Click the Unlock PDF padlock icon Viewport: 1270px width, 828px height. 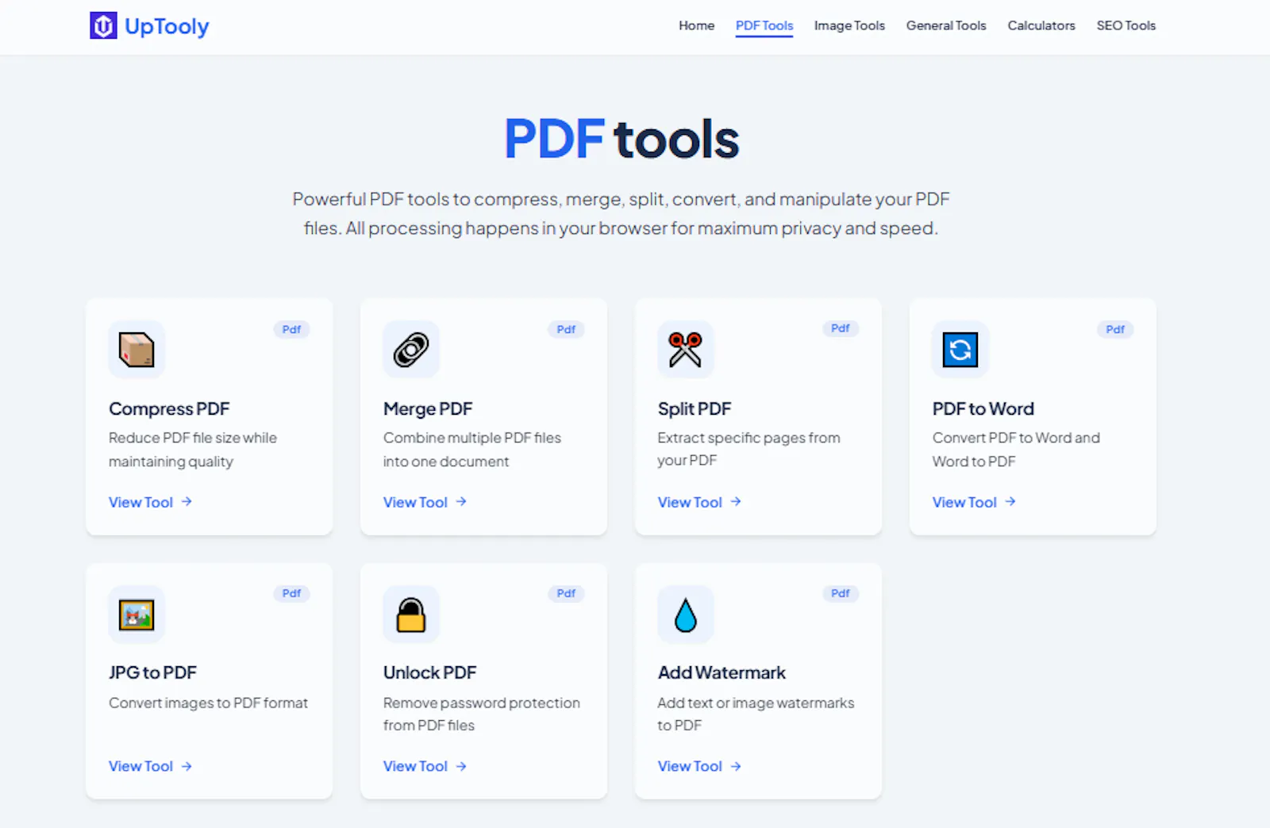tap(411, 615)
